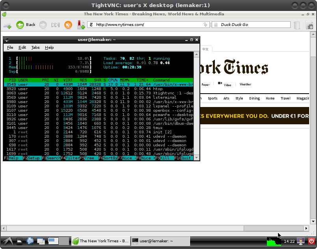Open the Style section link
Image resolution: width=317 pixels, height=249 pixels.
pyautogui.click(x=239, y=98)
